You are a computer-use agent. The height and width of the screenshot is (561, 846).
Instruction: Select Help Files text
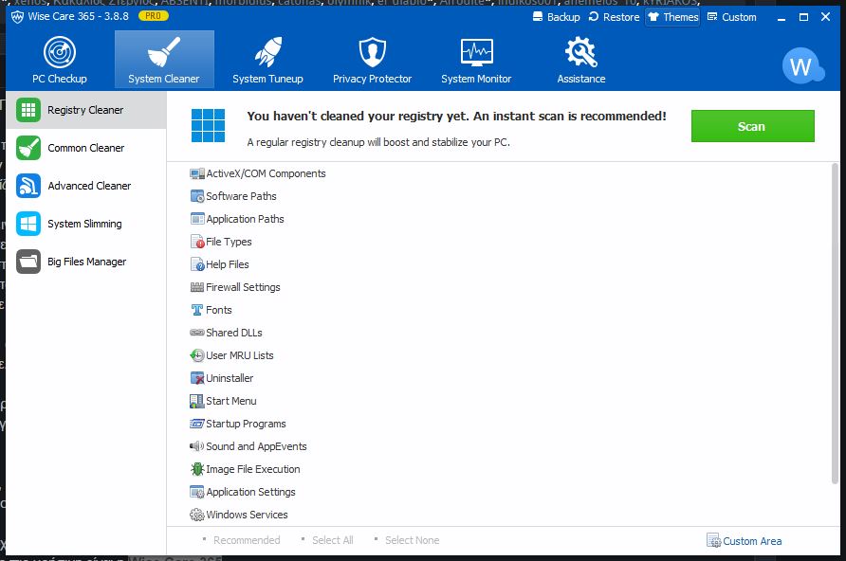pyautogui.click(x=227, y=264)
